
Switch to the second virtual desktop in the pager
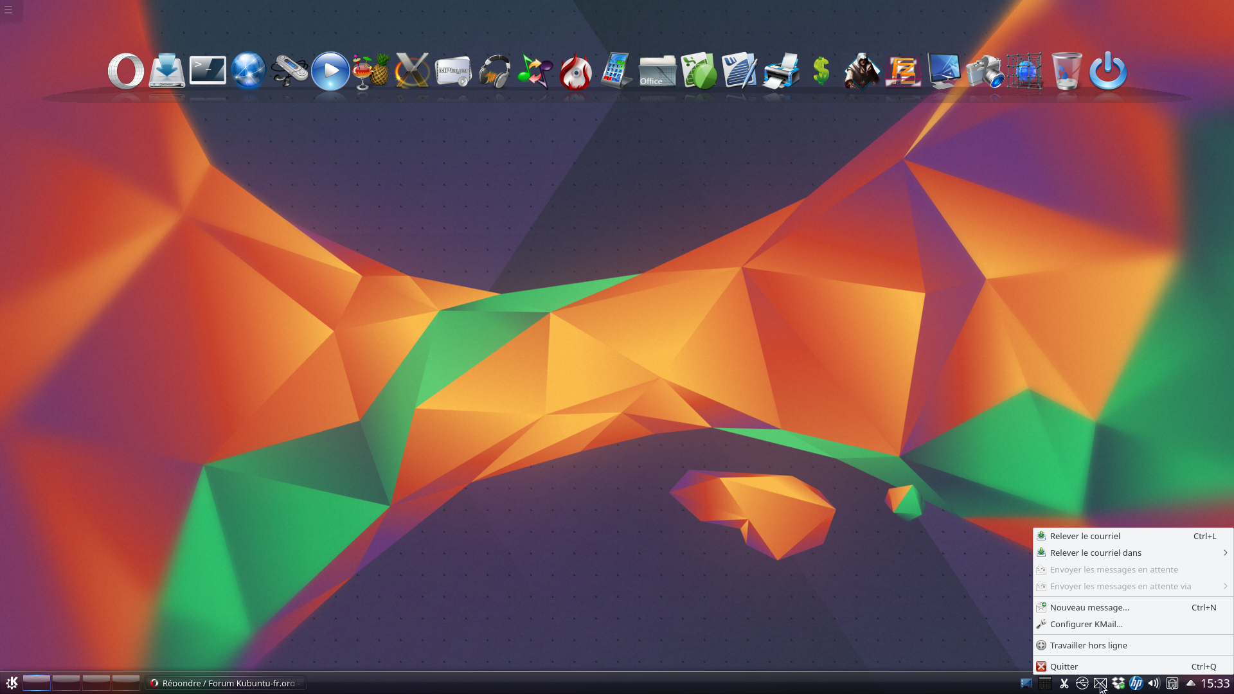tap(66, 683)
